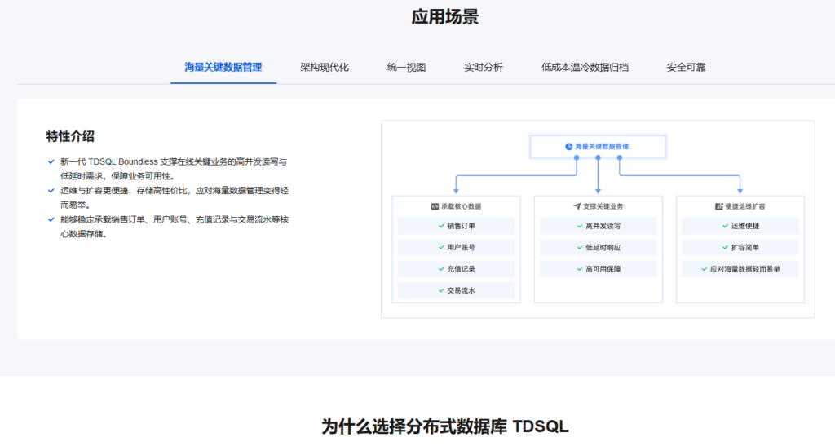Click the 海量关键数据管理 diagram header box

(598, 147)
